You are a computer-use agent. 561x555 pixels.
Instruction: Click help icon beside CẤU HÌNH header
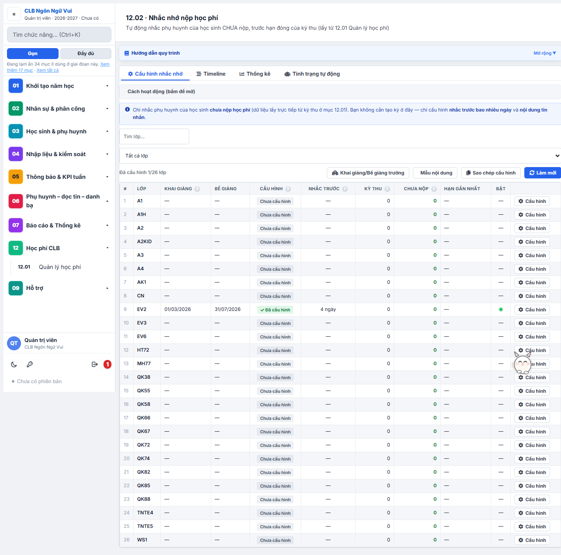[288, 189]
